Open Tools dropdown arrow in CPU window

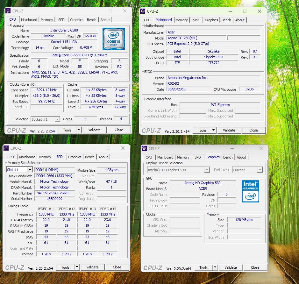click(79, 130)
